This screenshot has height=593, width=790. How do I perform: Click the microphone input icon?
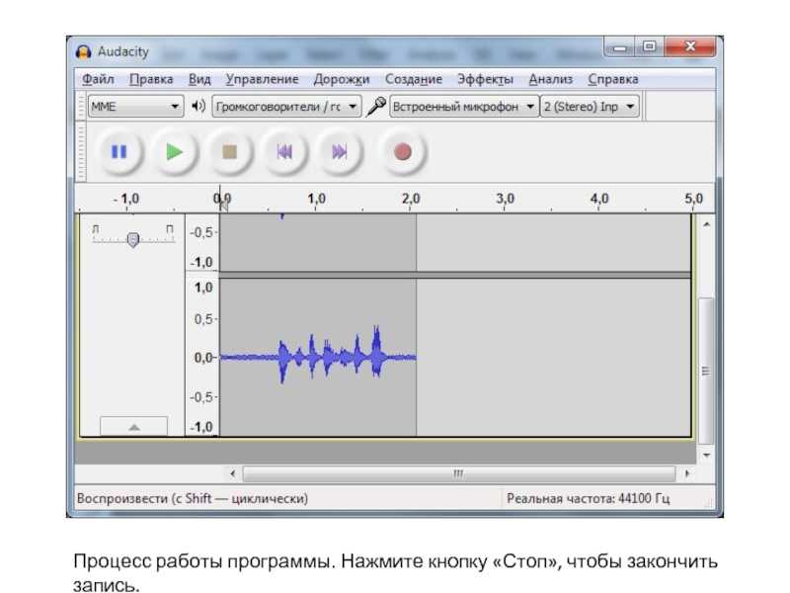click(x=376, y=106)
